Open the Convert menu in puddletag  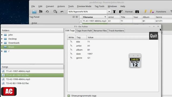point(50,6)
